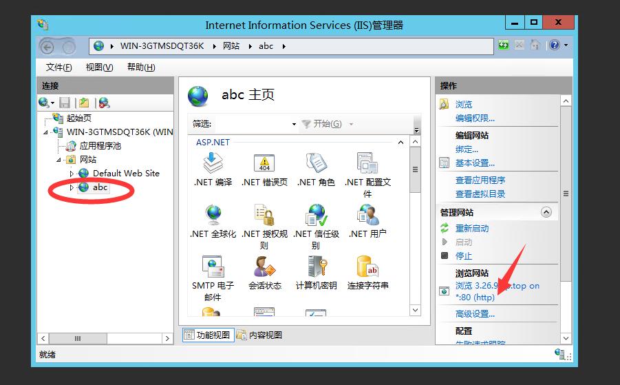Click the home icon in toolbar

535,45
